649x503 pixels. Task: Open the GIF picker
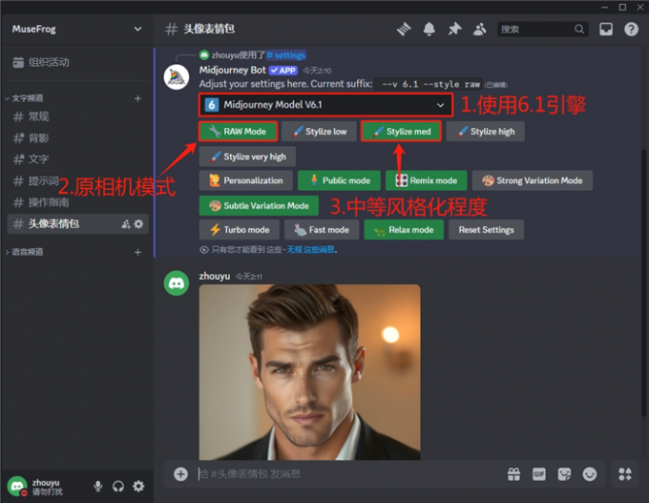[539, 474]
